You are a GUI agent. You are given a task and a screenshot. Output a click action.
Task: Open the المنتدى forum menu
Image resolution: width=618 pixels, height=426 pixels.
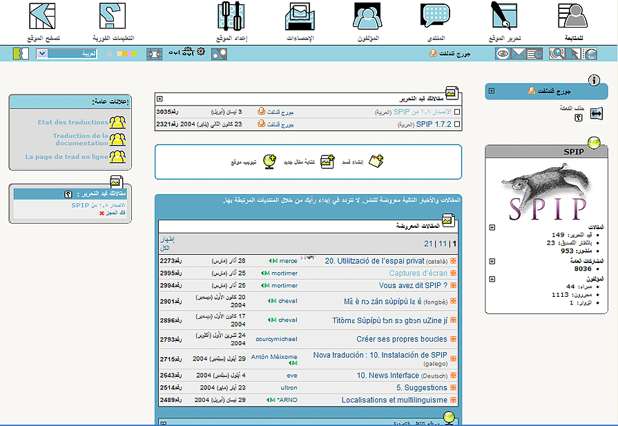pos(435,21)
